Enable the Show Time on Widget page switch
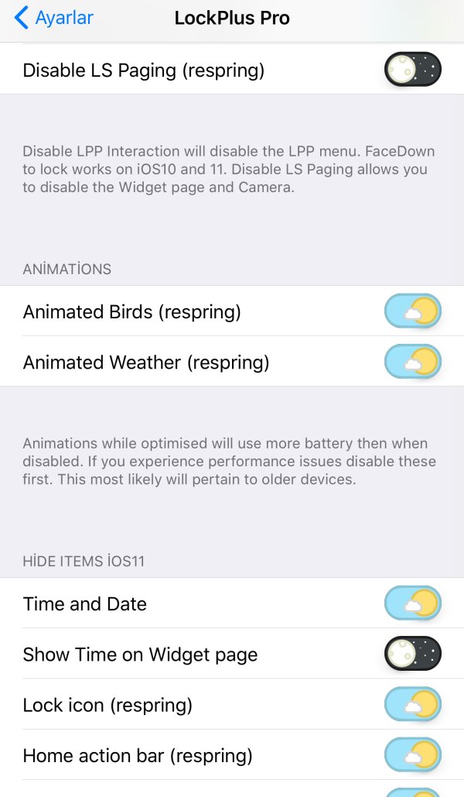This screenshot has height=797, width=464. coord(413,654)
